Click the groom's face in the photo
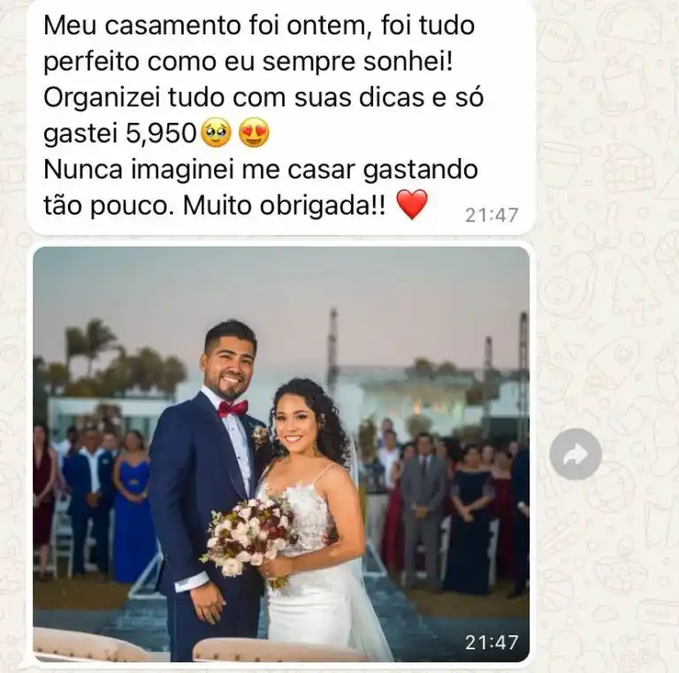Image resolution: width=679 pixels, height=673 pixels. (232, 363)
